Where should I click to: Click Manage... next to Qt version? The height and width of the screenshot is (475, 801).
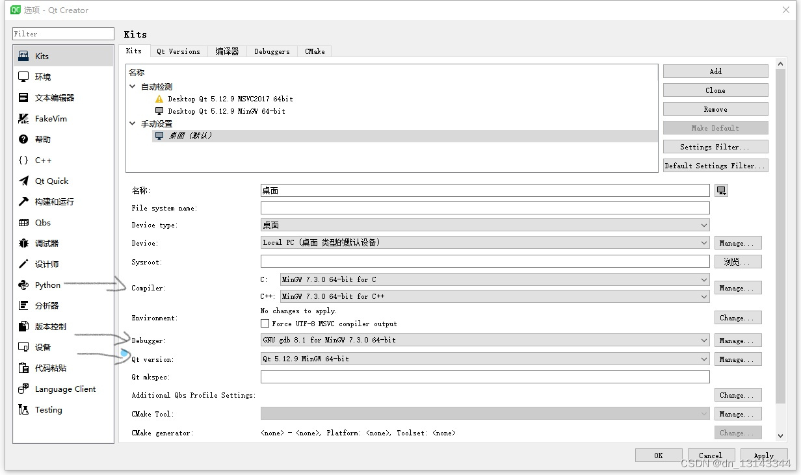pyautogui.click(x=738, y=359)
